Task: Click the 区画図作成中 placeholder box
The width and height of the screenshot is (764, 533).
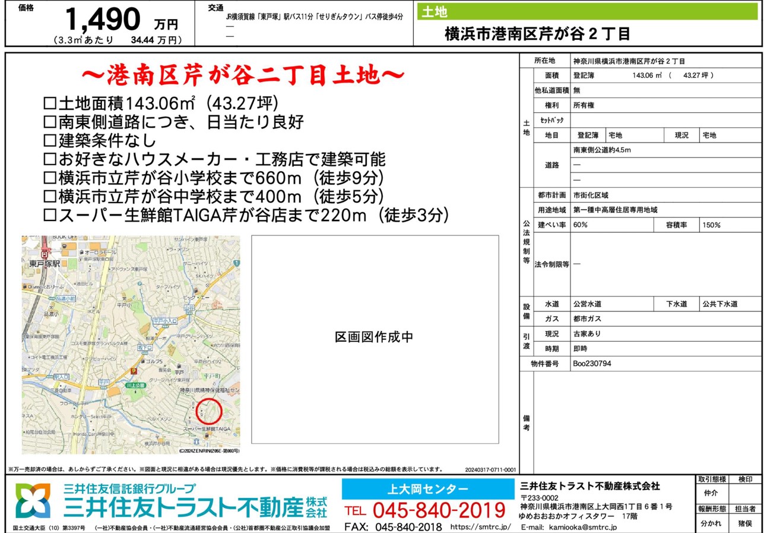Action: (375, 339)
